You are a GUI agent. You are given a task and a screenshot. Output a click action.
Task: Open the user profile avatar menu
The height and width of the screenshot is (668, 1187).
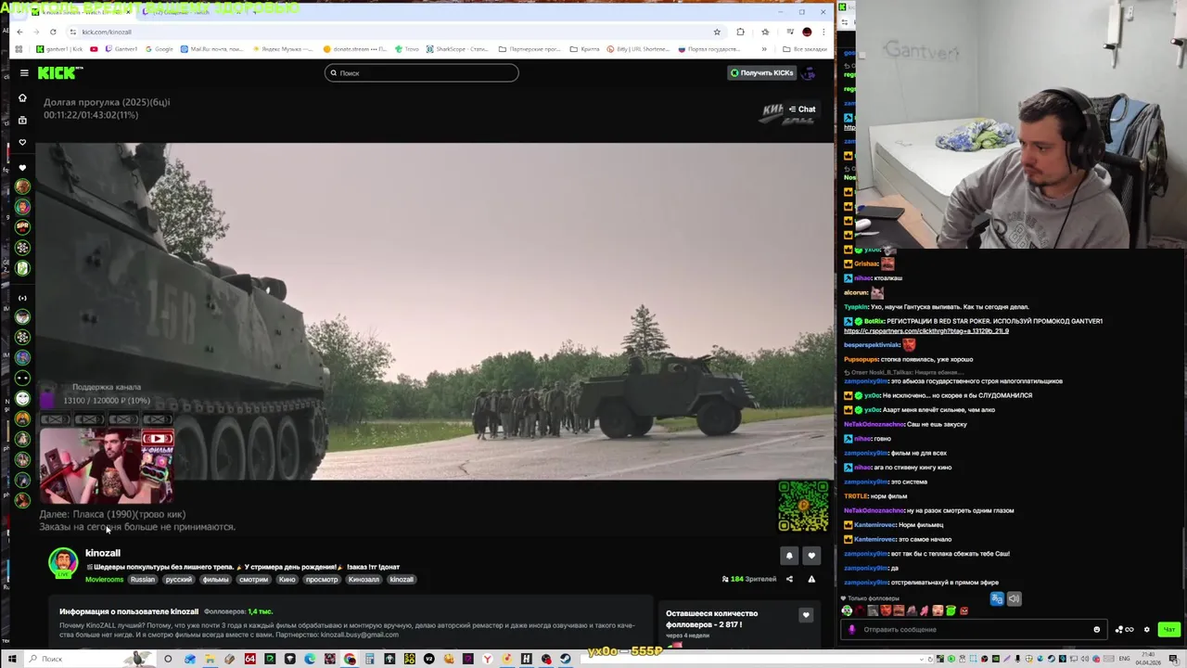(x=809, y=72)
